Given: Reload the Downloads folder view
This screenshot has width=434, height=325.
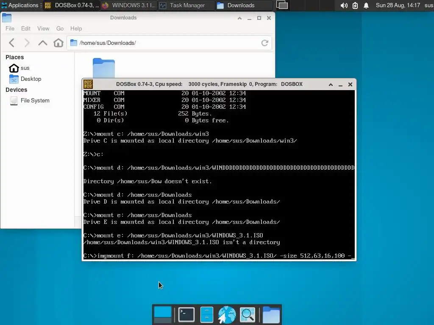Looking at the screenshot, I should pyautogui.click(x=265, y=43).
